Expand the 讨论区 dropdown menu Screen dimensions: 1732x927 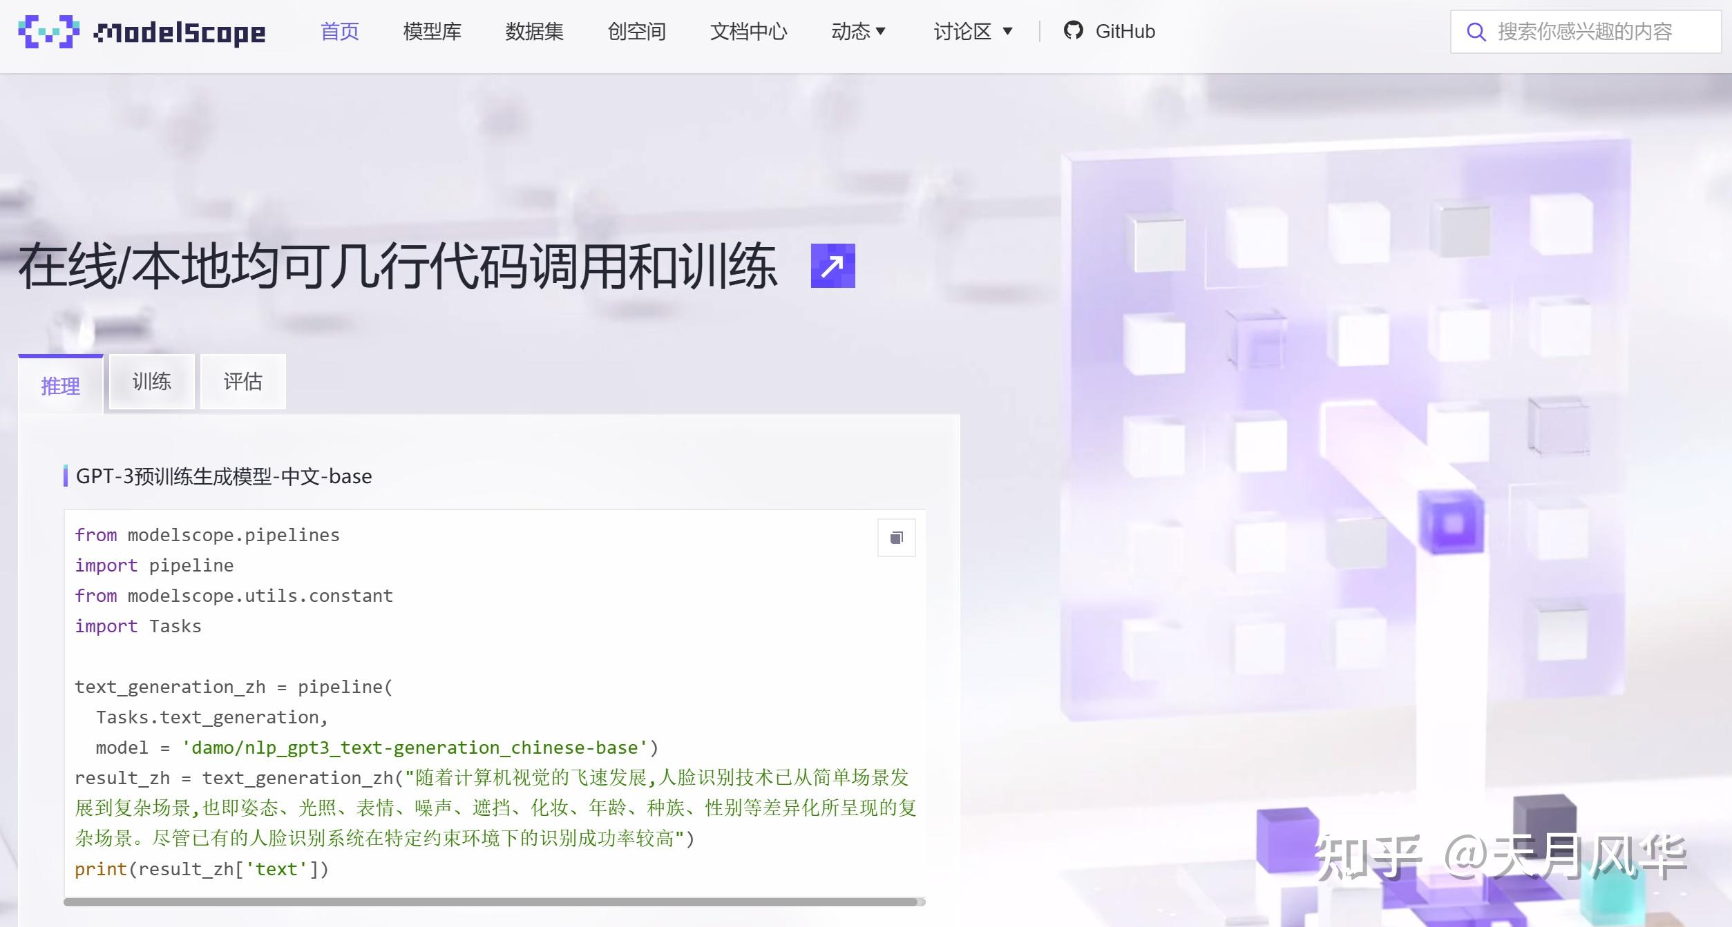(x=972, y=32)
